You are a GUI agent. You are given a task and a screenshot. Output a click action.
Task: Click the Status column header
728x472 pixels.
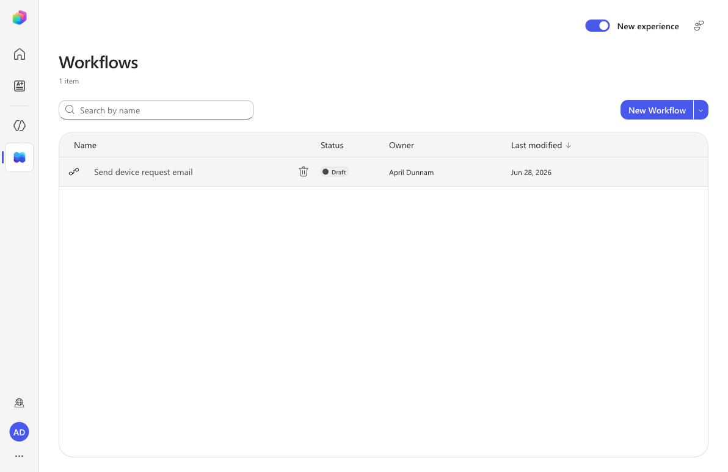pos(332,145)
